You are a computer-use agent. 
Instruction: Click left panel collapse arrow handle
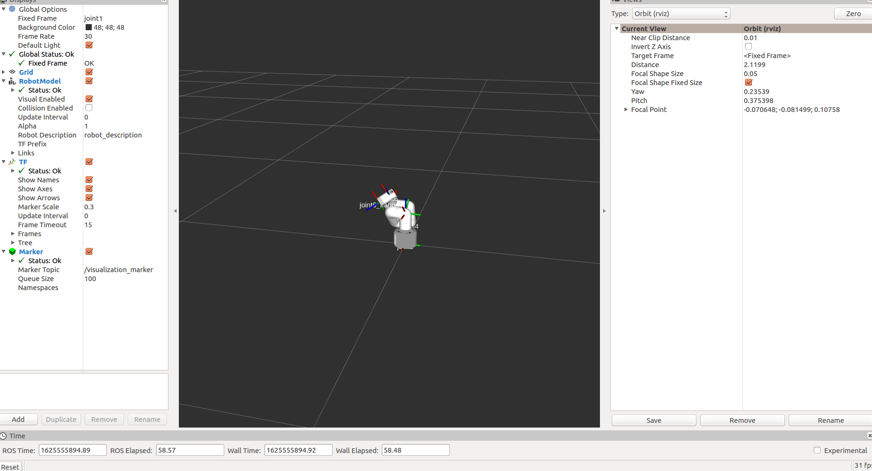[x=175, y=211]
